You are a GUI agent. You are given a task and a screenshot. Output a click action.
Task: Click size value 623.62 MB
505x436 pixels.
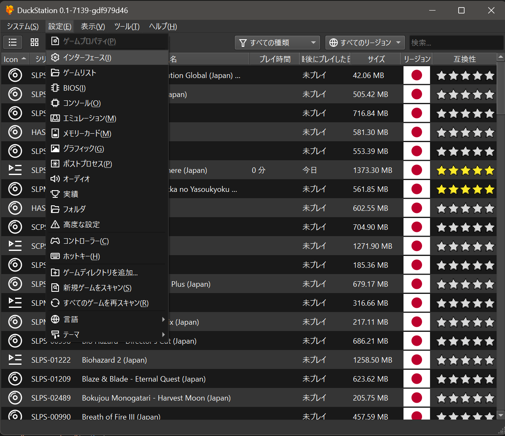click(x=370, y=379)
